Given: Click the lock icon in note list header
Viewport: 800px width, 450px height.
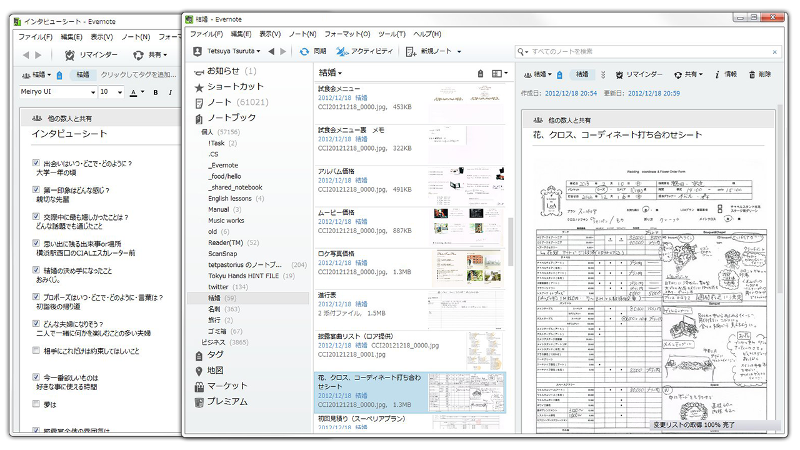Looking at the screenshot, I should click(x=480, y=73).
